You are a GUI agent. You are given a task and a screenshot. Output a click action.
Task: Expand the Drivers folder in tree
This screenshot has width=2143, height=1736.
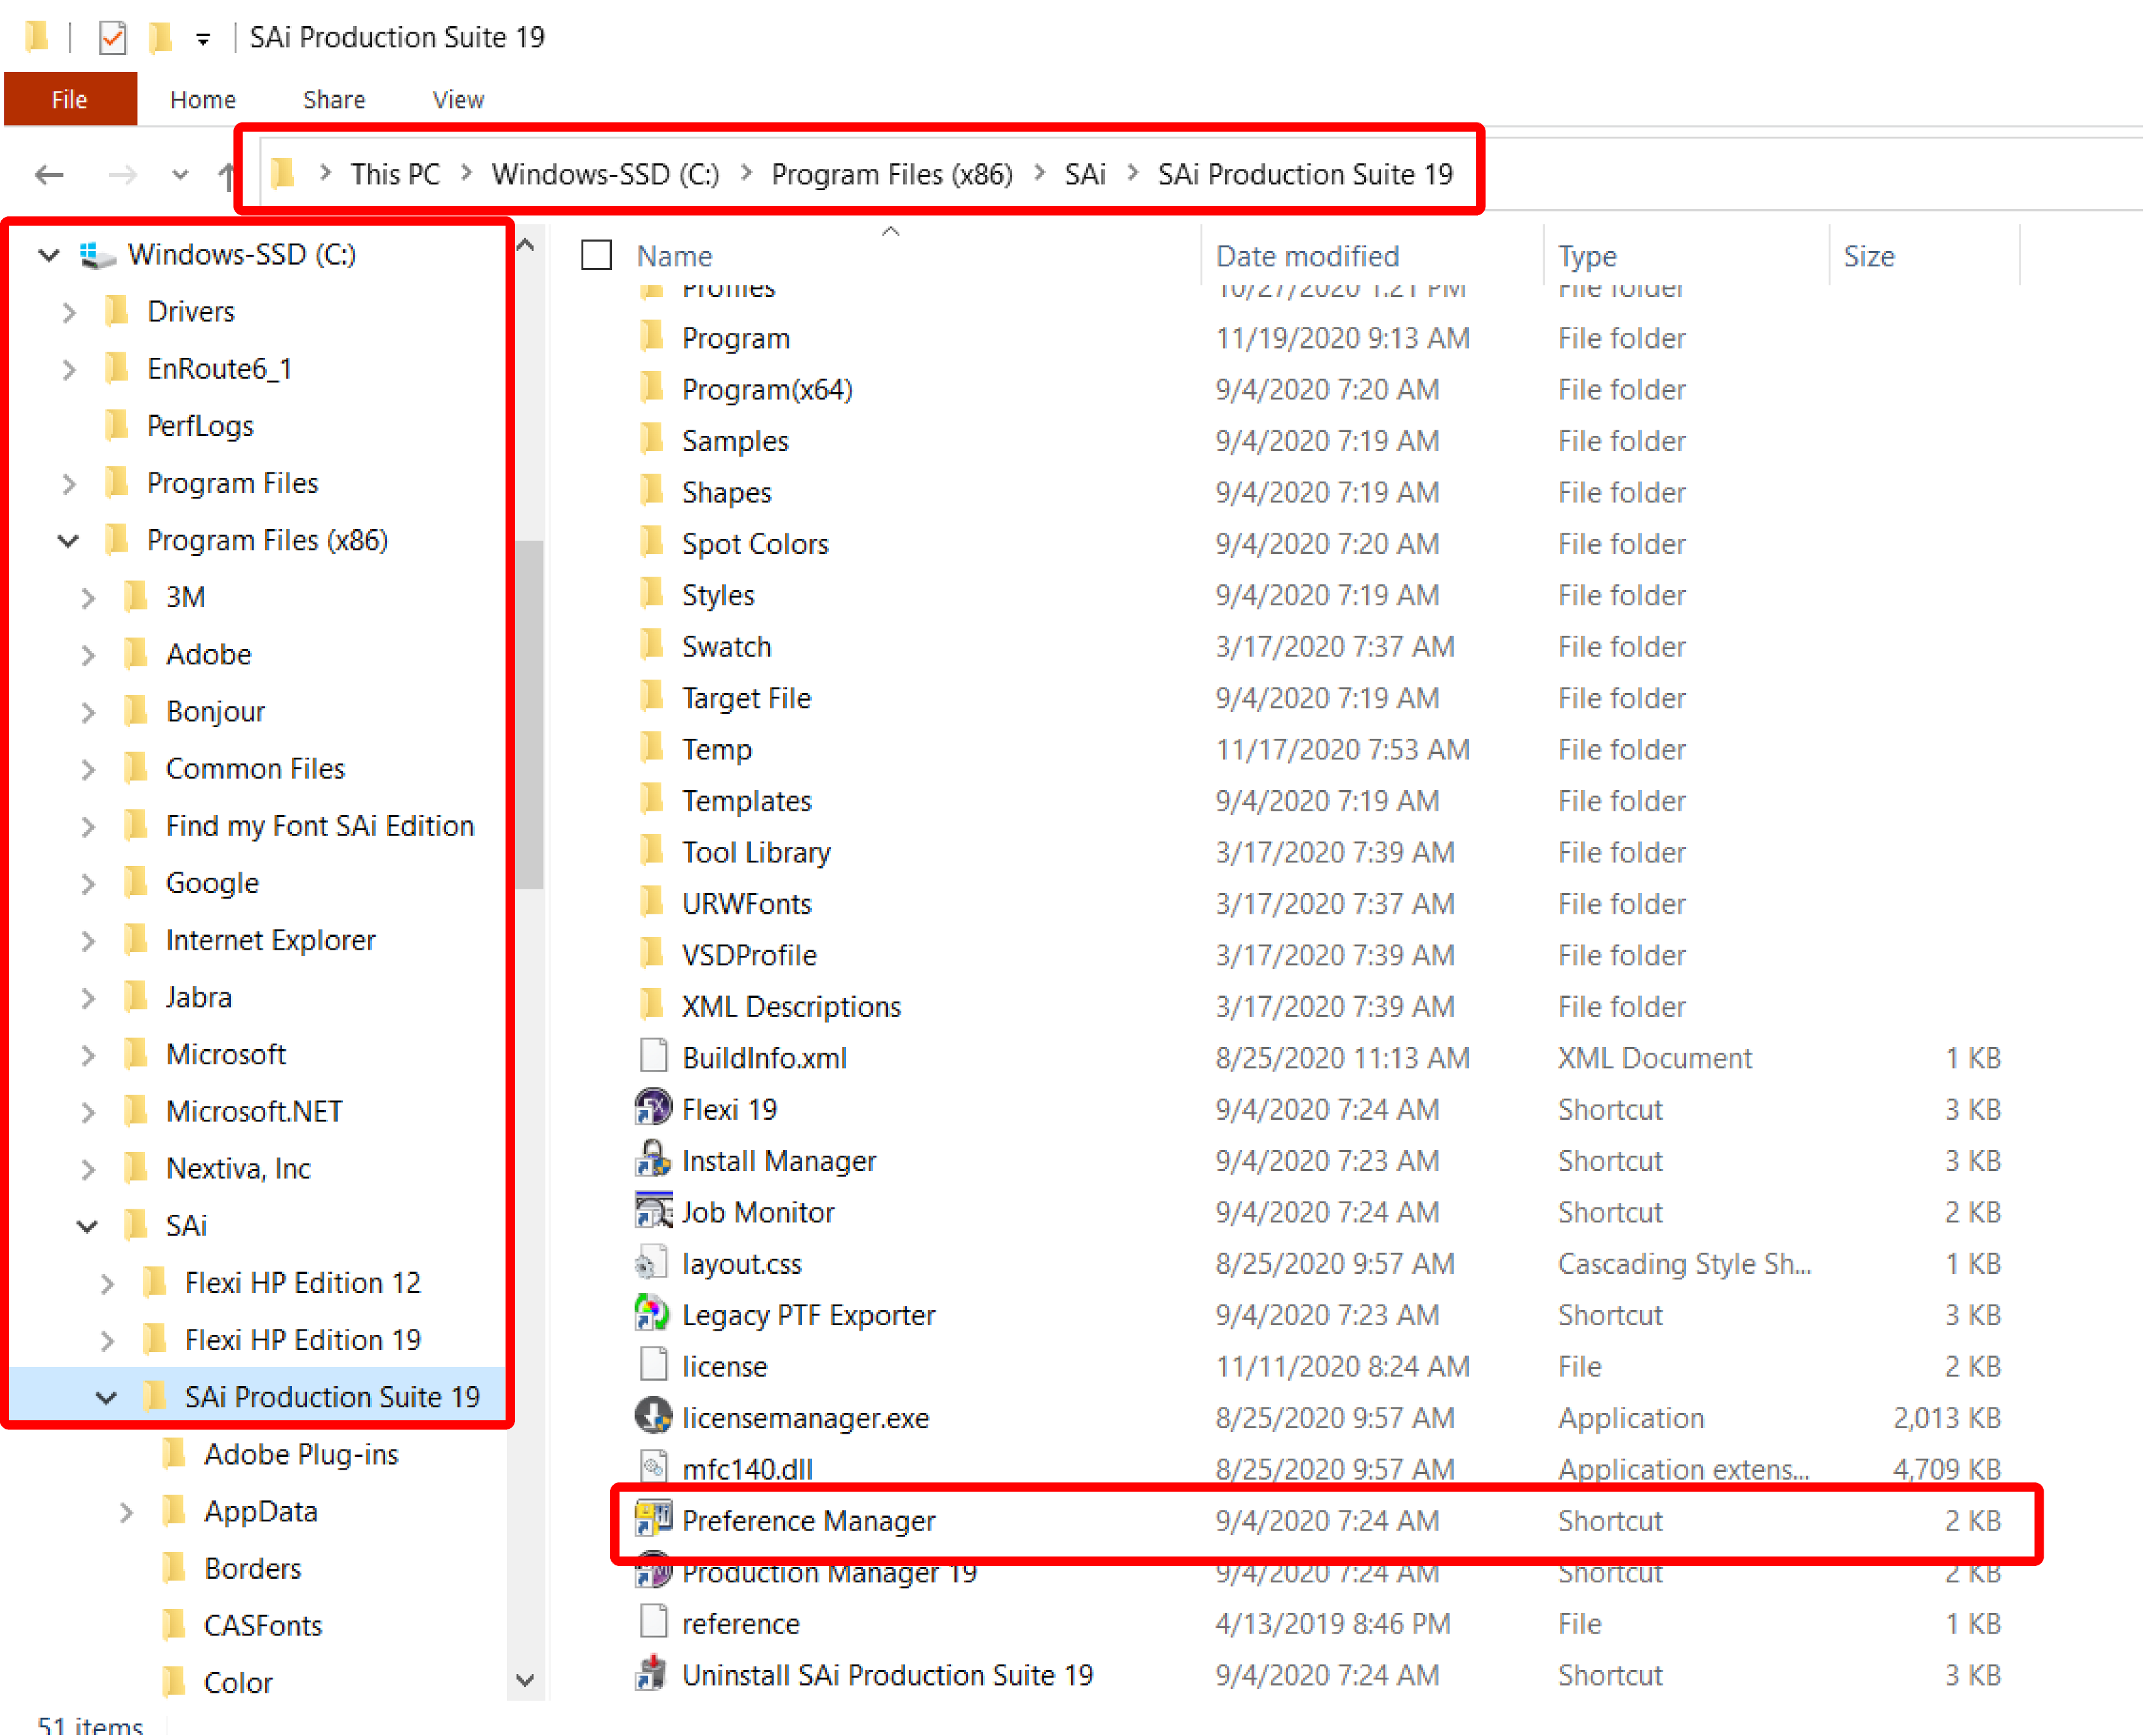[x=68, y=312]
